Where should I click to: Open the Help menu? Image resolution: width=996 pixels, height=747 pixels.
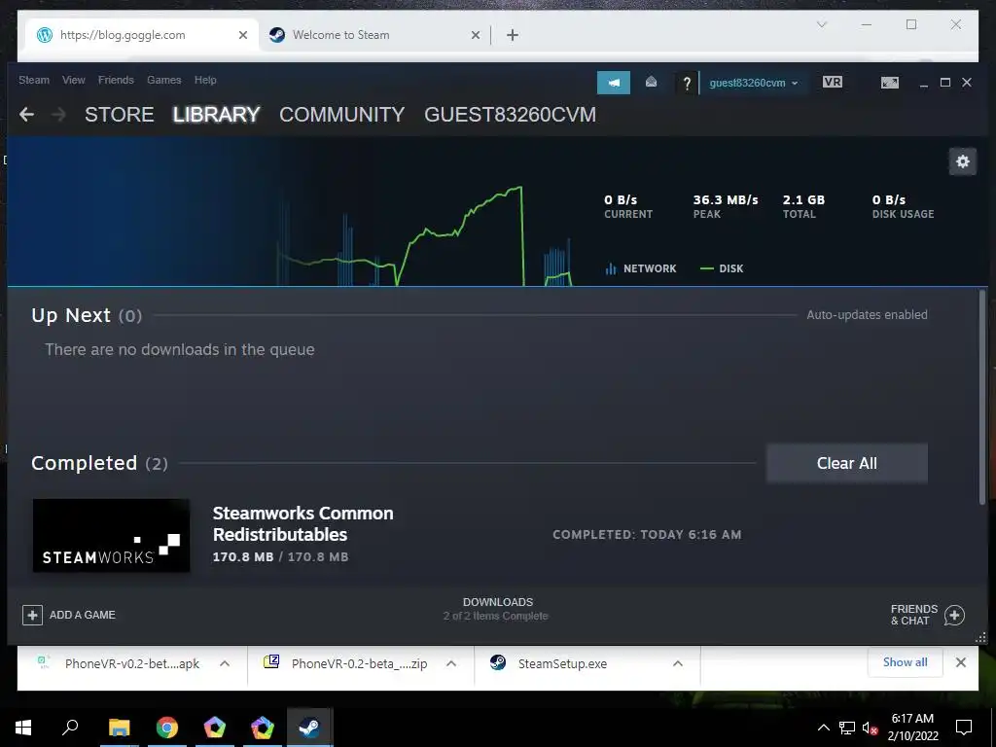coord(205,80)
